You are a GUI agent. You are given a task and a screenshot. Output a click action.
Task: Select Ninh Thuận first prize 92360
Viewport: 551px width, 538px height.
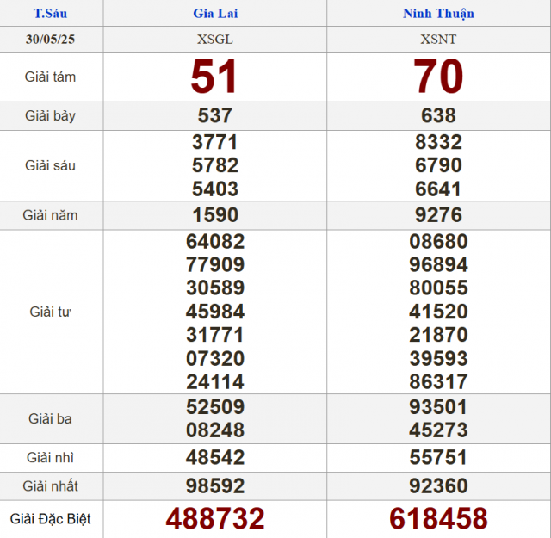pyautogui.click(x=438, y=486)
